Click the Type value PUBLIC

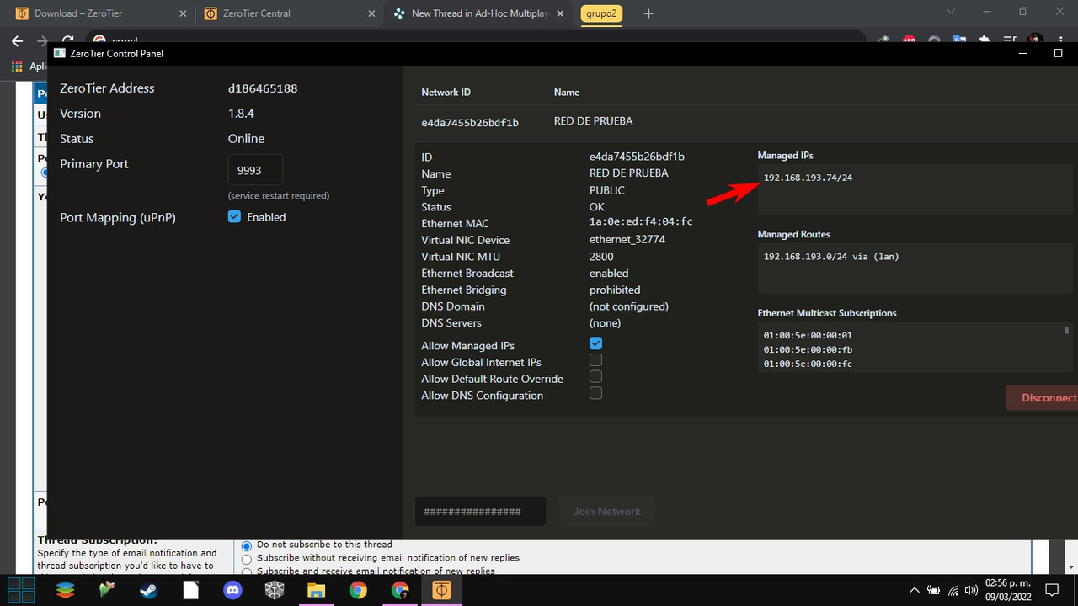tap(607, 190)
